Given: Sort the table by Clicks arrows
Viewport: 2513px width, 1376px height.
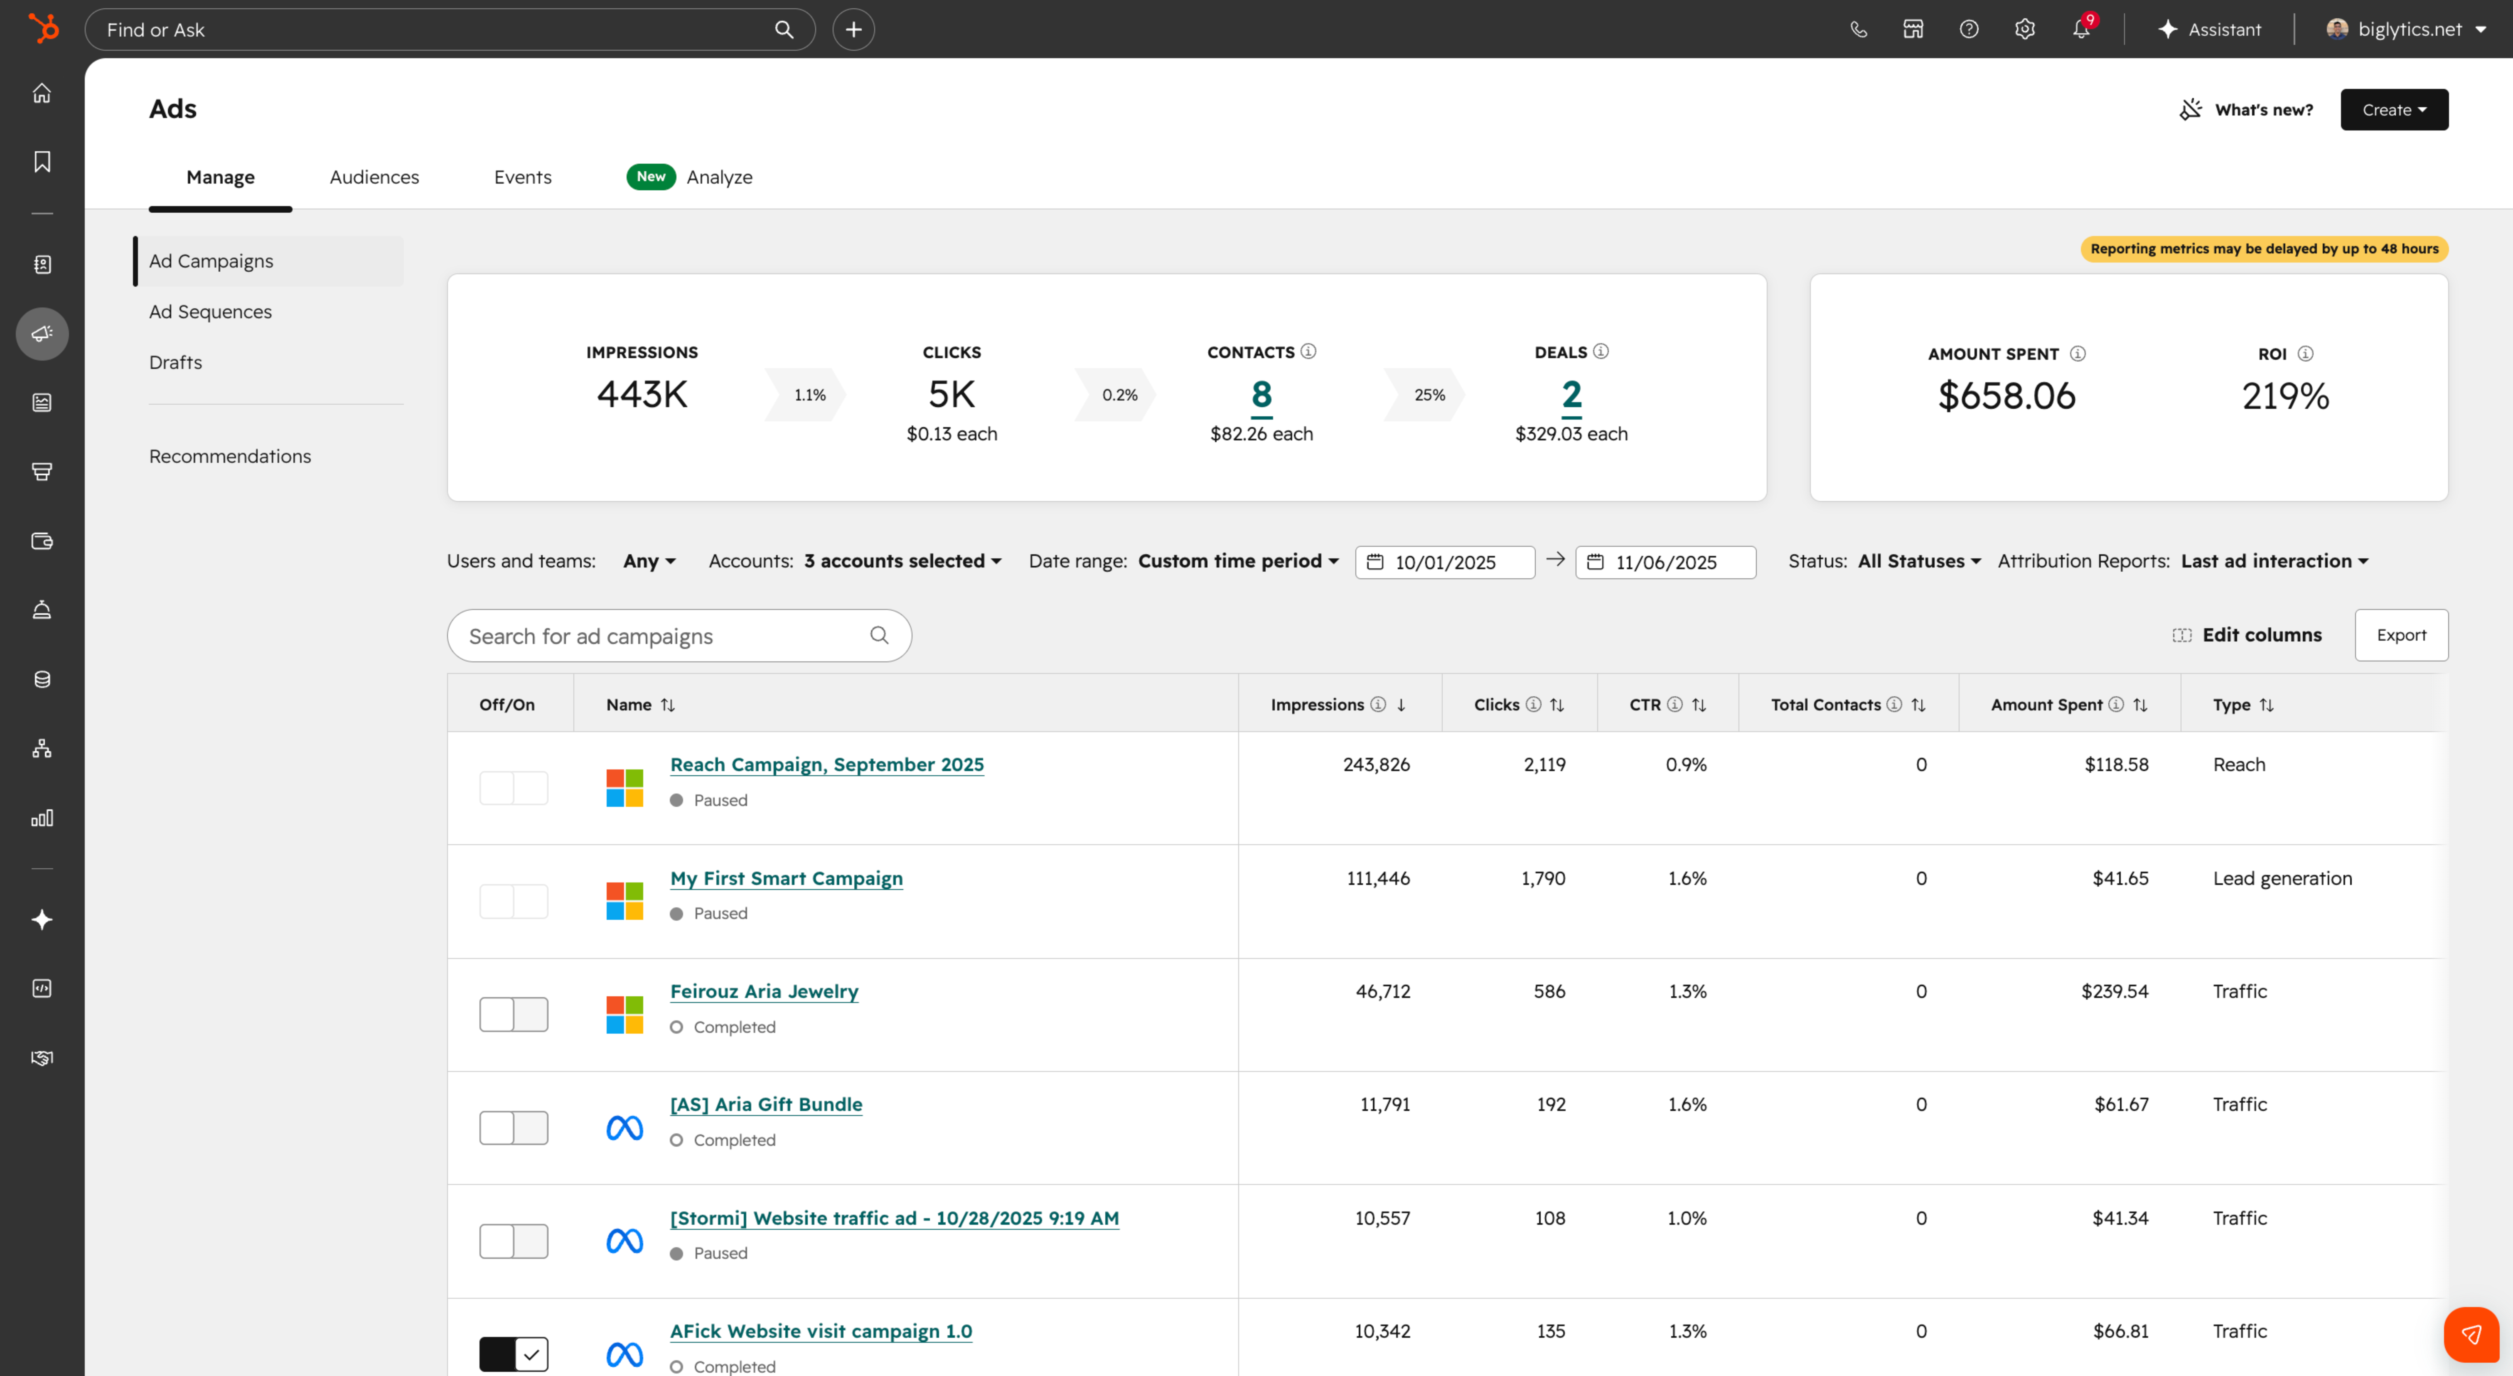Looking at the screenshot, I should pyautogui.click(x=1557, y=704).
